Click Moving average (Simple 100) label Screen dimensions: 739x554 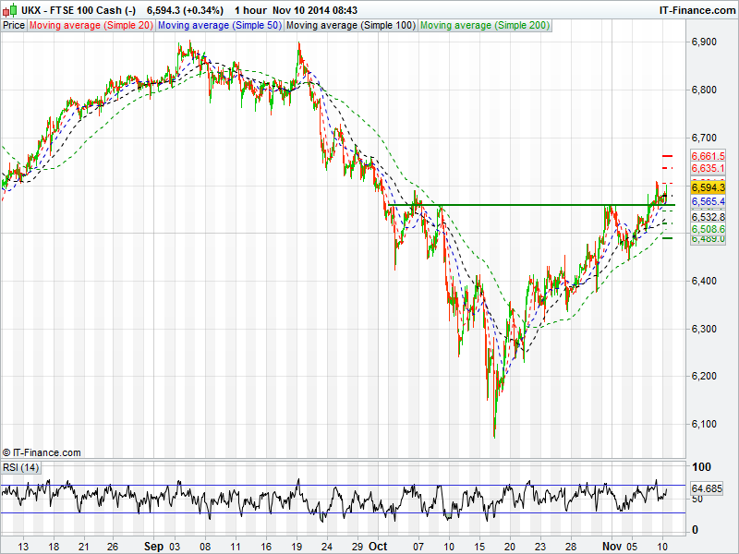(x=350, y=26)
